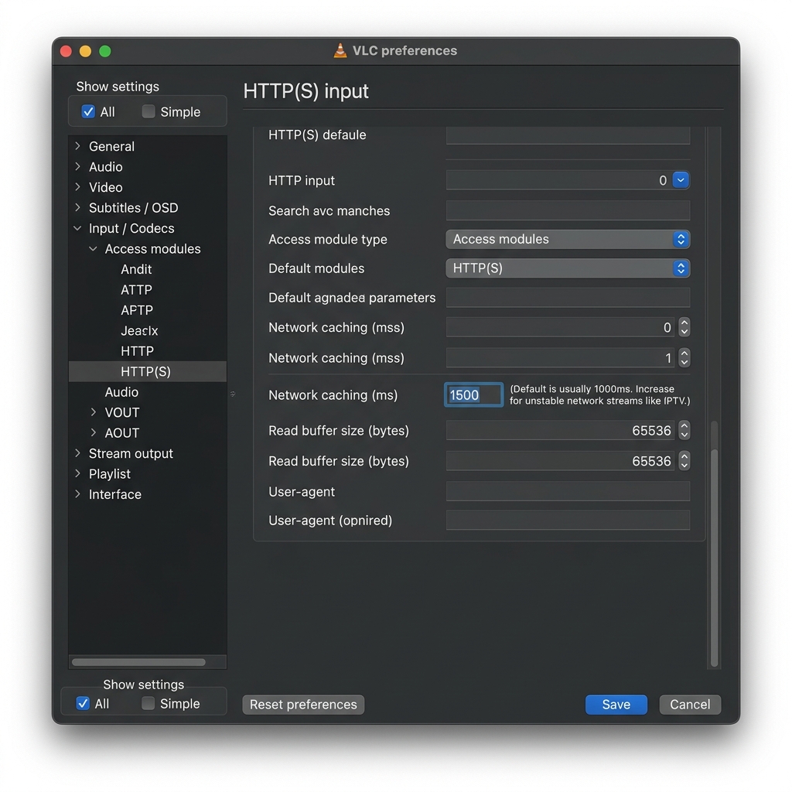Expand the Playlist section chevron
Image resolution: width=792 pixels, height=792 pixels.
[78, 474]
